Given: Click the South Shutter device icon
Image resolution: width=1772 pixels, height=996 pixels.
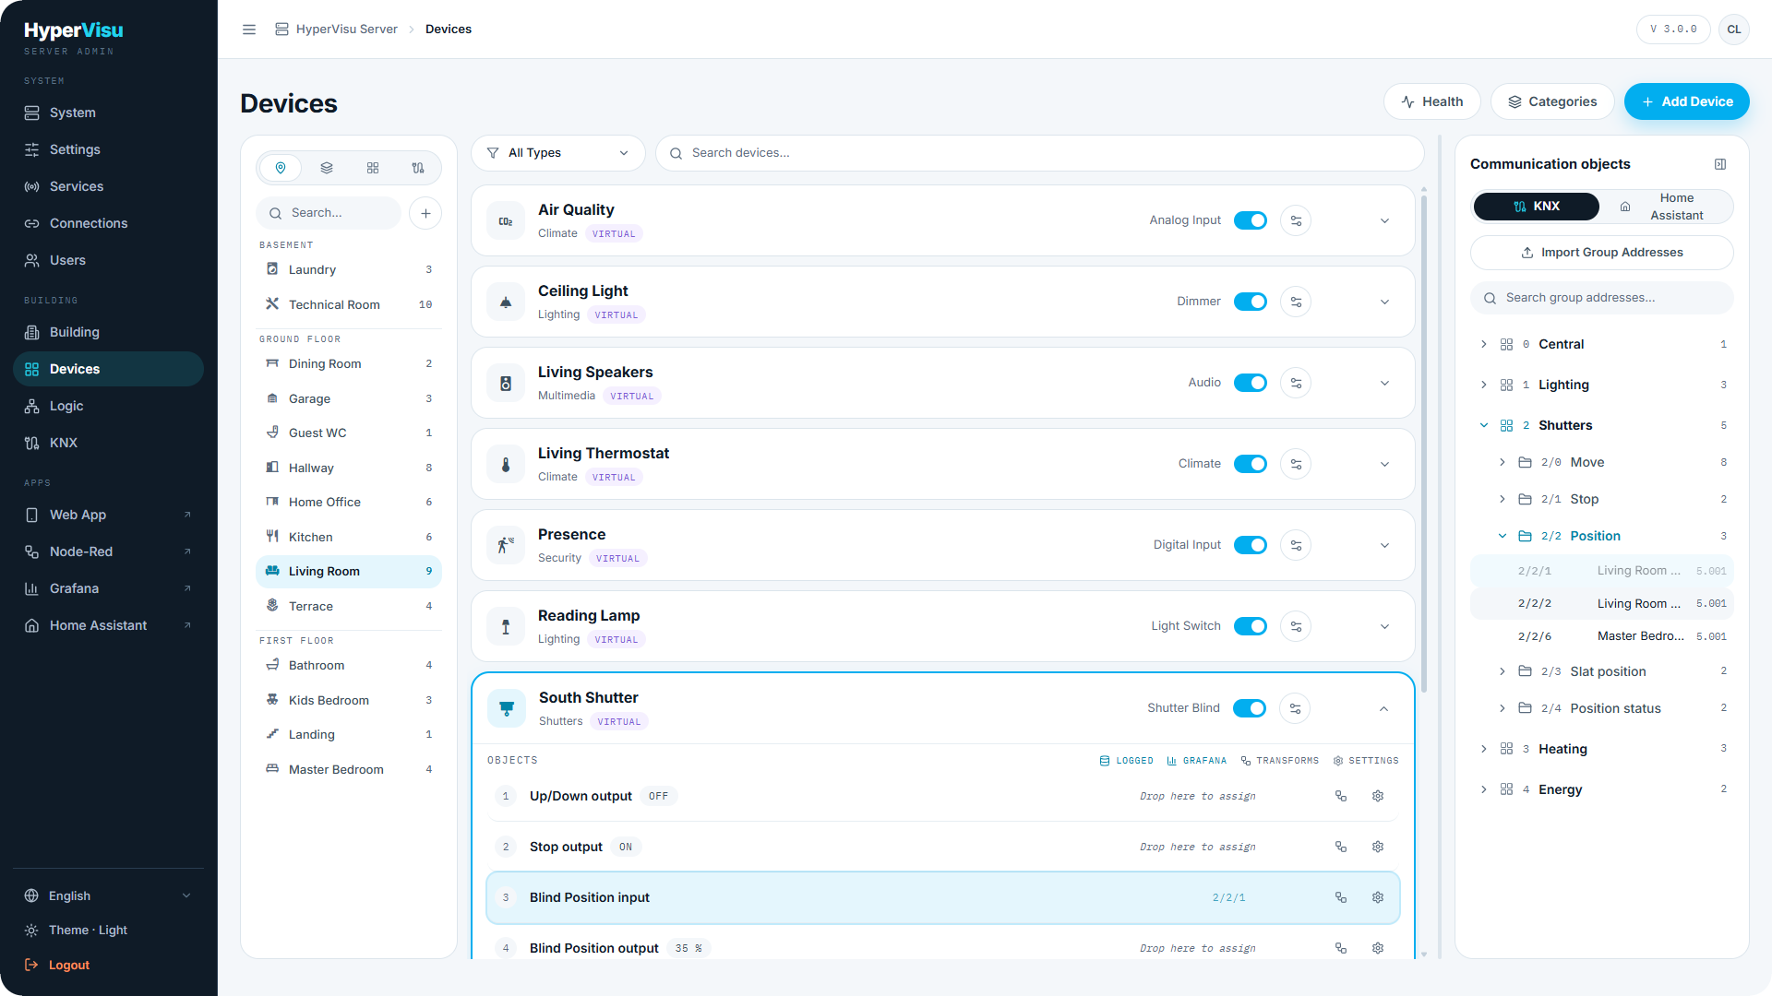Looking at the screenshot, I should [507, 708].
